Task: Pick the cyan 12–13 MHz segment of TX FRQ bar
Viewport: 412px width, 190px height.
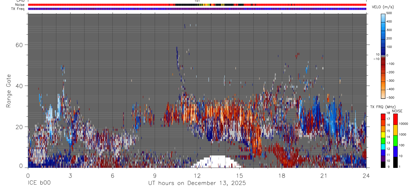Action: point(383,147)
